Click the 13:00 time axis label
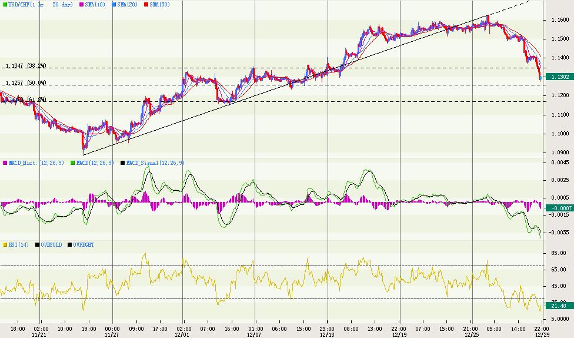Screen dimensions: 574x338 point(375,329)
